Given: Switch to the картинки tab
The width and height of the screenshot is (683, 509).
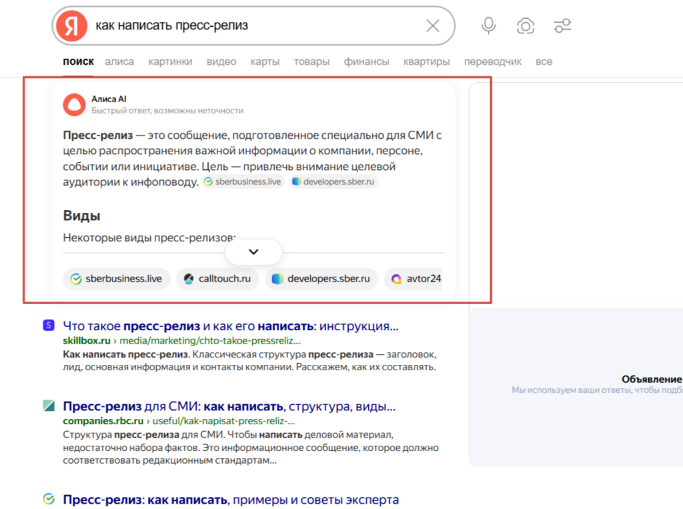Looking at the screenshot, I should (170, 61).
